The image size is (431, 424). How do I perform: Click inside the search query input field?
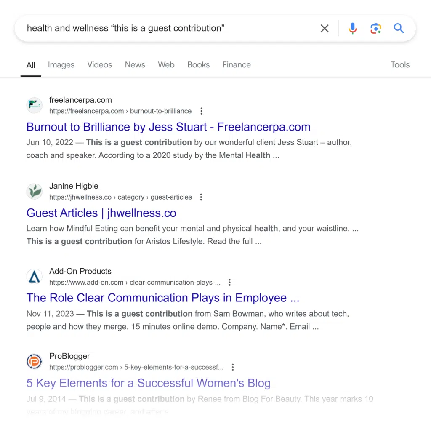(x=168, y=29)
